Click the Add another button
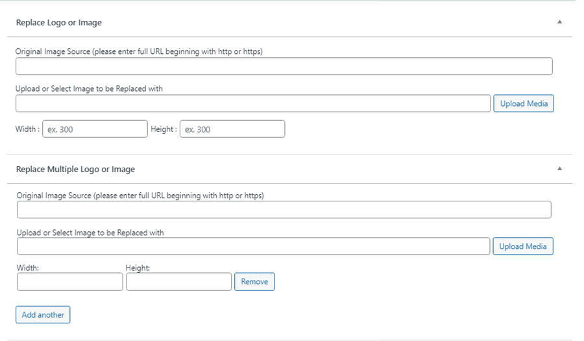 [43, 314]
